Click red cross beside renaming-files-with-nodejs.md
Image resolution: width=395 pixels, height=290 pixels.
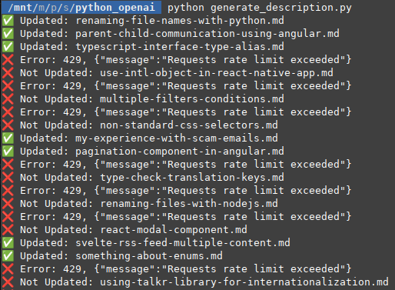(8, 204)
